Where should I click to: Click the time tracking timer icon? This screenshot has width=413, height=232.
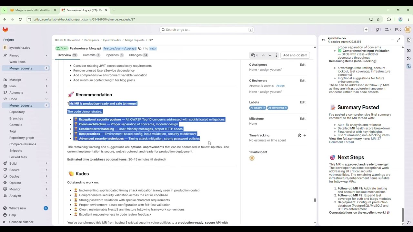coord(299,135)
